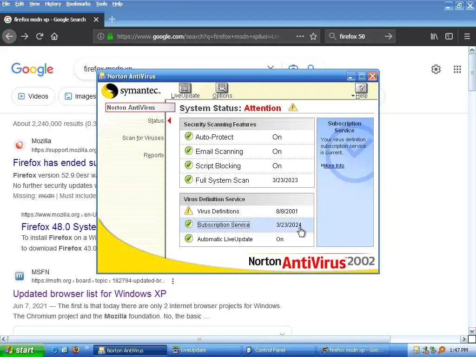Open the Firefox Tools menu
476x357 pixels.
[101, 4]
